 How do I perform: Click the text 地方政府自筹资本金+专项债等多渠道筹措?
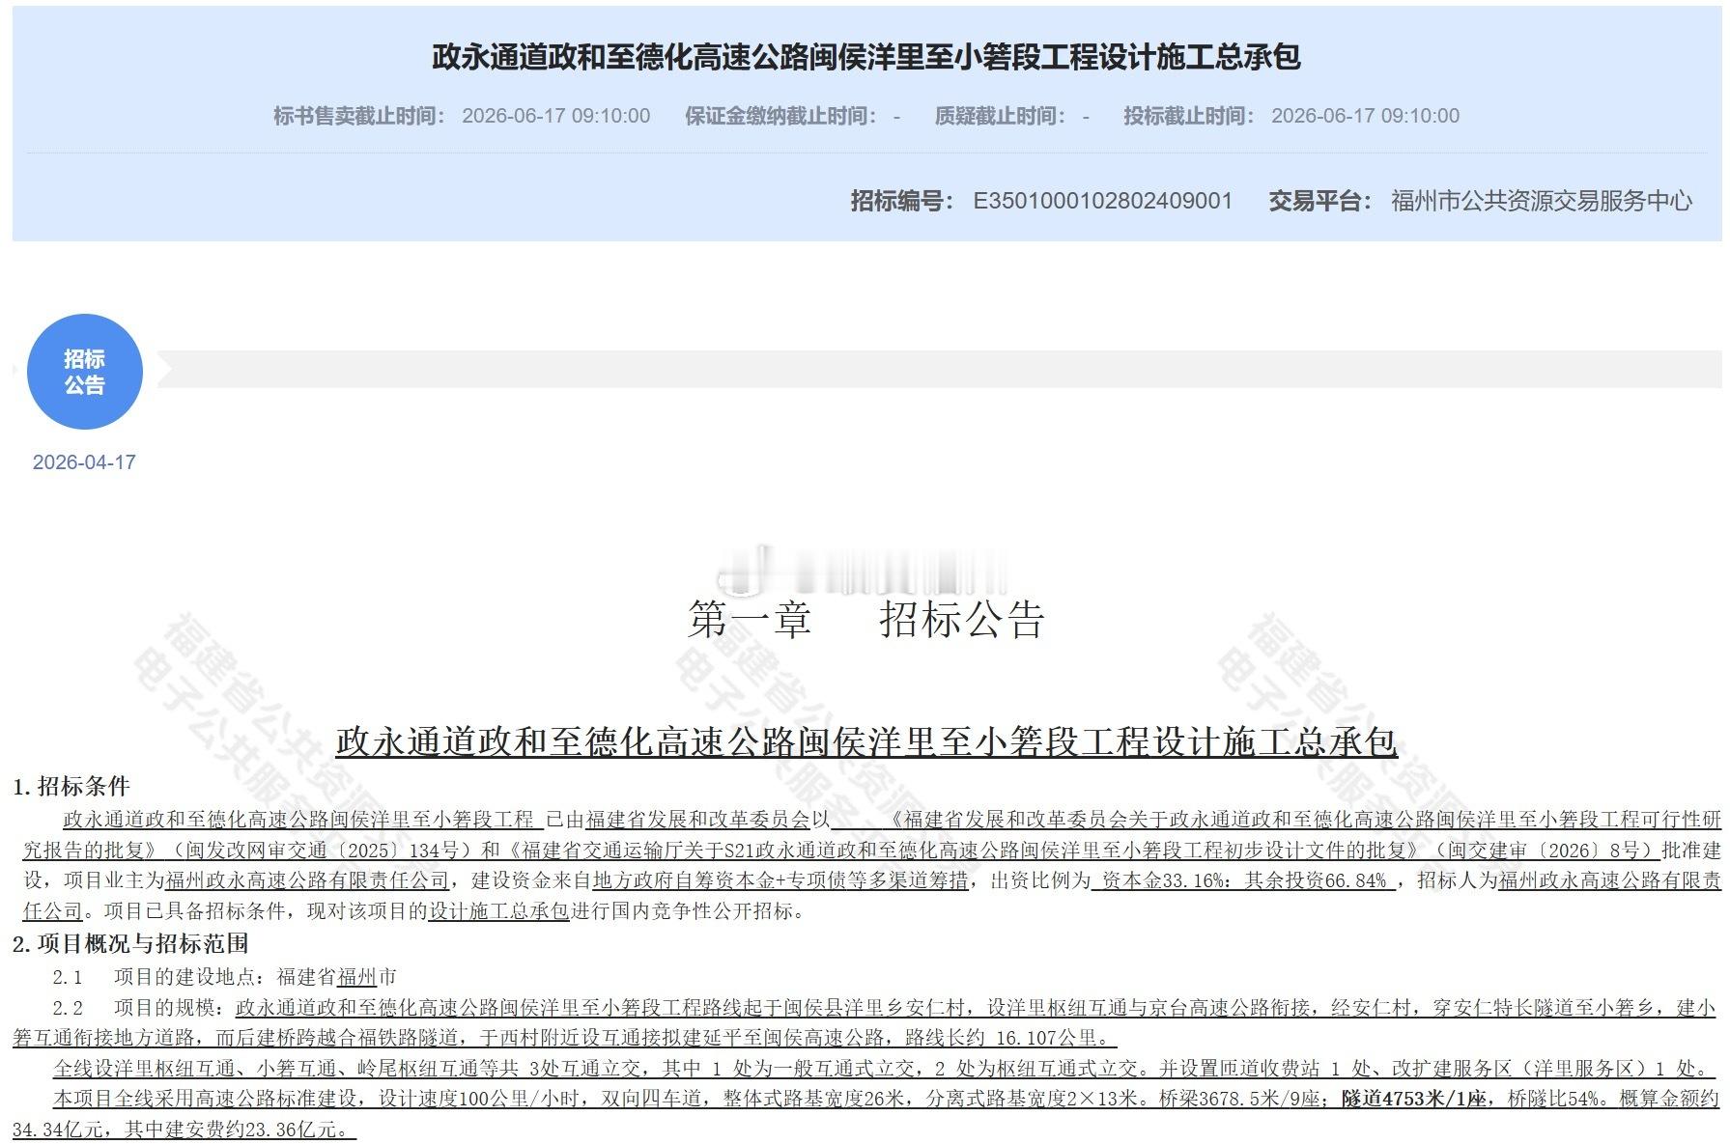[x=780, y=880]
